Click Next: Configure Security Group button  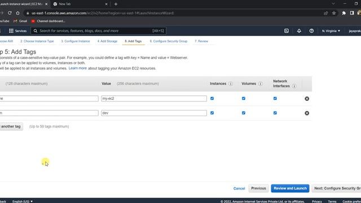[336, 188]
